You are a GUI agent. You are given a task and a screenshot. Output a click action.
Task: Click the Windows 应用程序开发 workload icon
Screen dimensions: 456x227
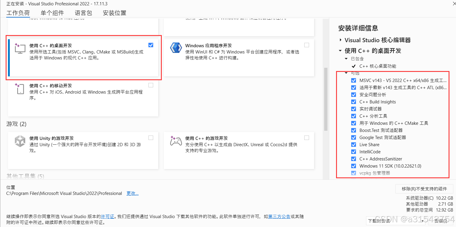pos(176,48)
